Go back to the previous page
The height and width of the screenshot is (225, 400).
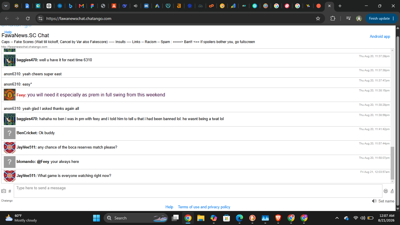[7, 18]
